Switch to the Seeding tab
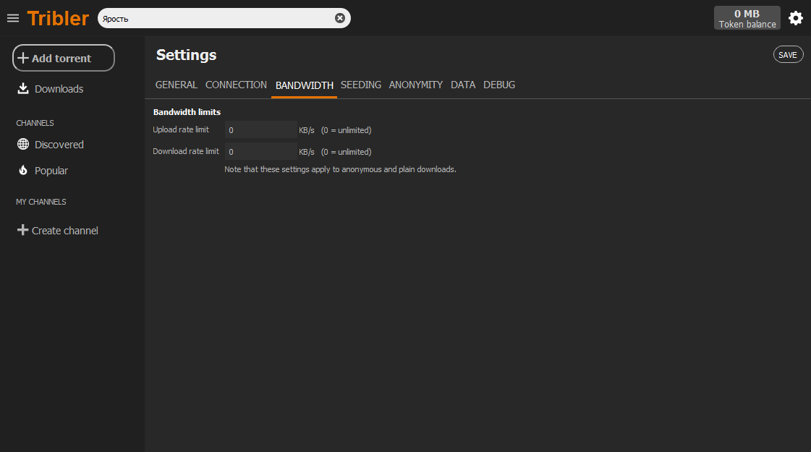This screenshot has width=811, height=452. (361, 85)
